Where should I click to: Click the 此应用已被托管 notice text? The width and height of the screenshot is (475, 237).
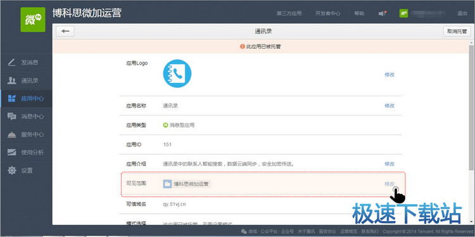click(x=263, y=47)
